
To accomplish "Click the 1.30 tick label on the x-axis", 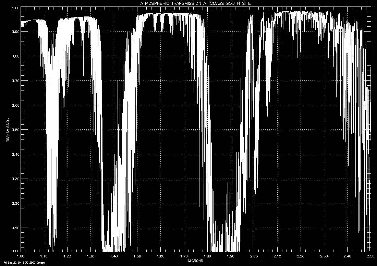I will click(x=90, y=256).
